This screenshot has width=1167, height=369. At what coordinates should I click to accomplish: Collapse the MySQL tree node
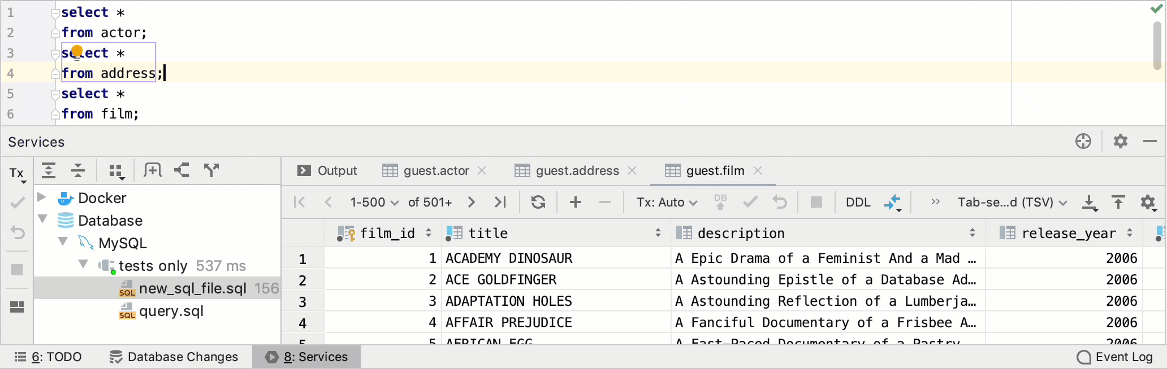[63, 243]
